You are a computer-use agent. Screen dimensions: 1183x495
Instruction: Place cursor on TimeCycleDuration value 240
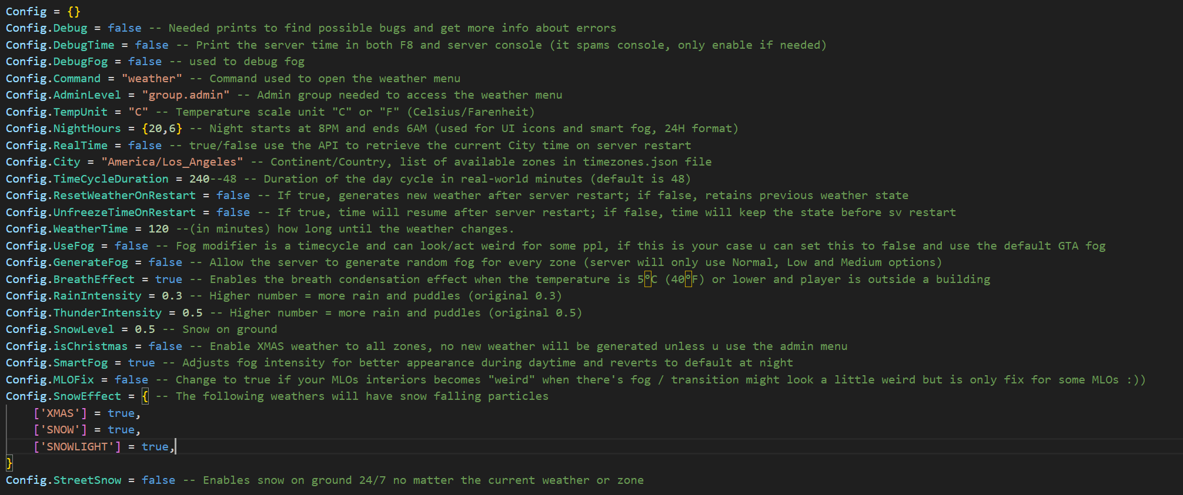tap(199, 179)
